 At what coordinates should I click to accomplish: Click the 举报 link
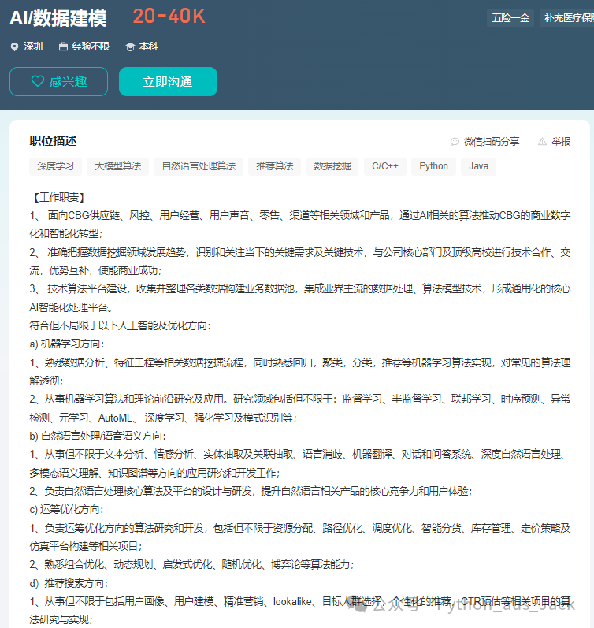click(x=561, y=141)
